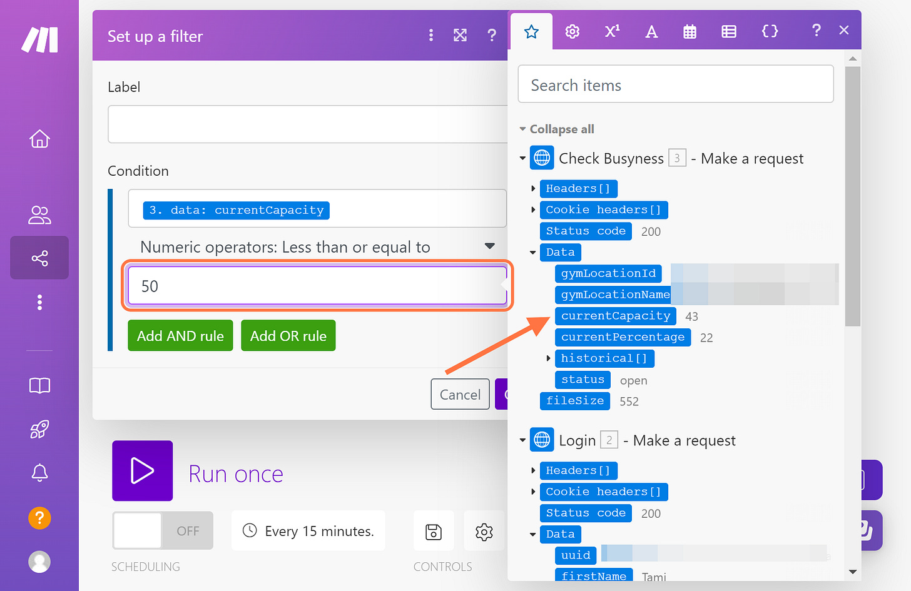Click mapping panel scrollbar thumb

(x=853, y=196)
